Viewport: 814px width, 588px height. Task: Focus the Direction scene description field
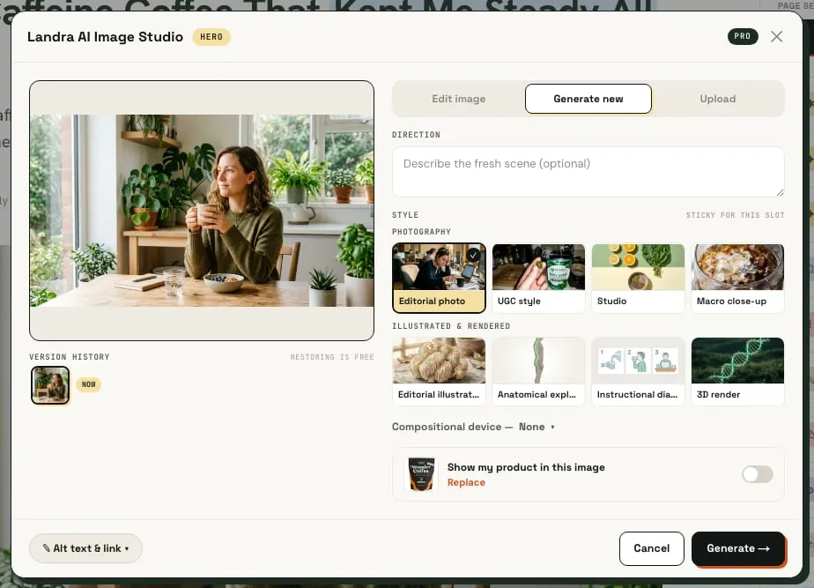[x=588, y=172]
